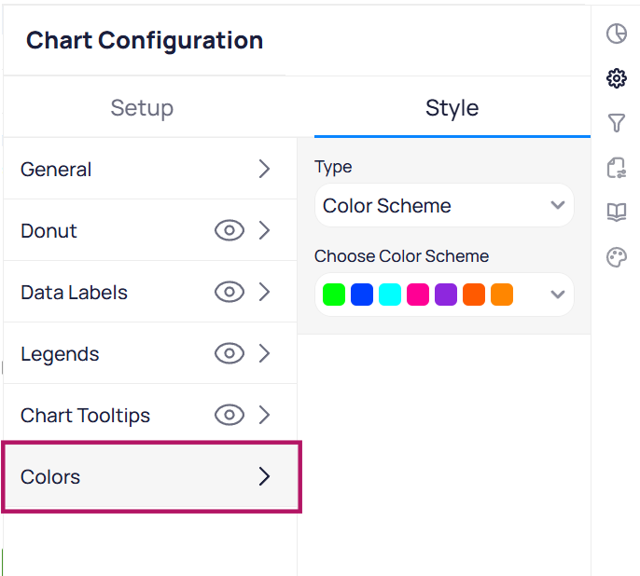Switch to the Setup tab
Screen dimensions: 640x576
tap(142, 108)
